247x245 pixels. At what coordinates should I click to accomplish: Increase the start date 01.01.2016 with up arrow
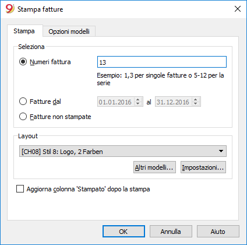point(138,99)
